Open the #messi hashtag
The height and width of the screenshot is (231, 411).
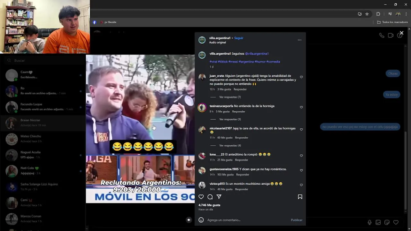point(233,62)
